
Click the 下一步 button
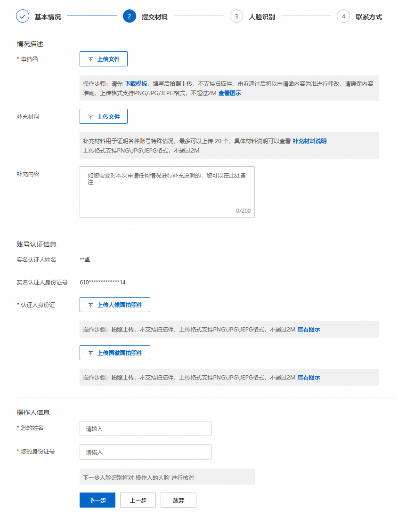97,500
